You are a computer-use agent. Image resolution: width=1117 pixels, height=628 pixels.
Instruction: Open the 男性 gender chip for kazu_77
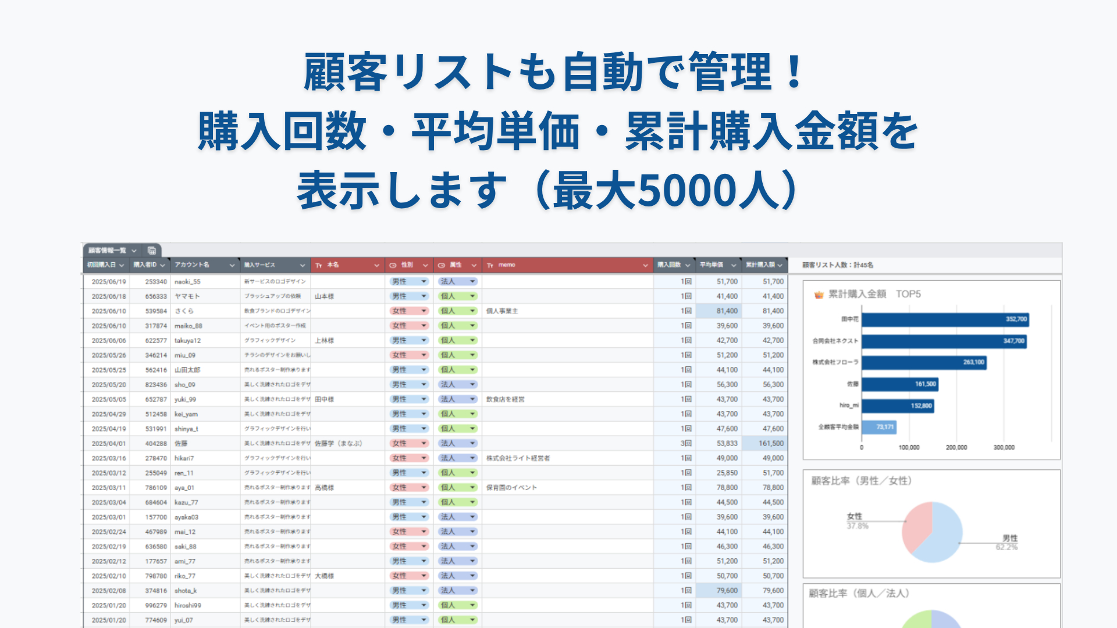point(409,502)
